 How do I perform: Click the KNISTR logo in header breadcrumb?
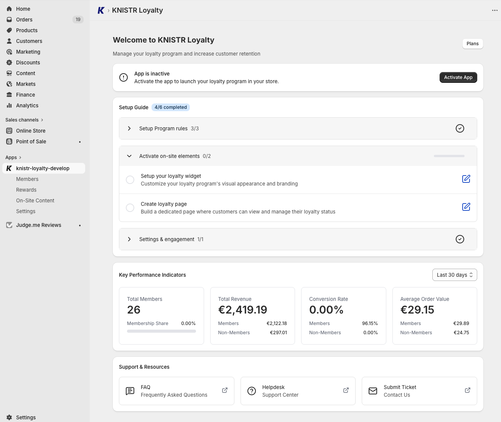coord(101,10)
